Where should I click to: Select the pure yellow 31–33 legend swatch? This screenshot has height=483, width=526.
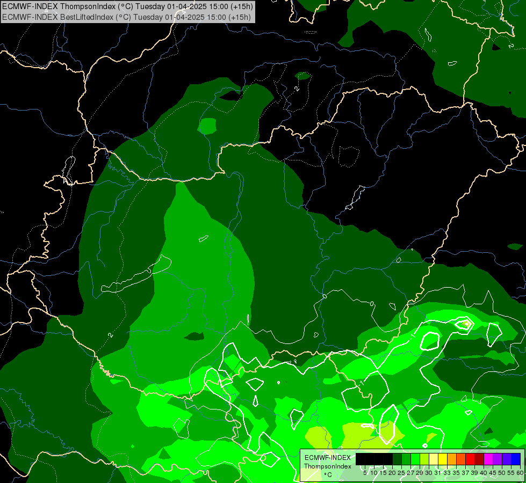click(x=443, y=459)
